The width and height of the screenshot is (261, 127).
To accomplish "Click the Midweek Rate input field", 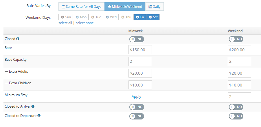I will pos(140,50).
